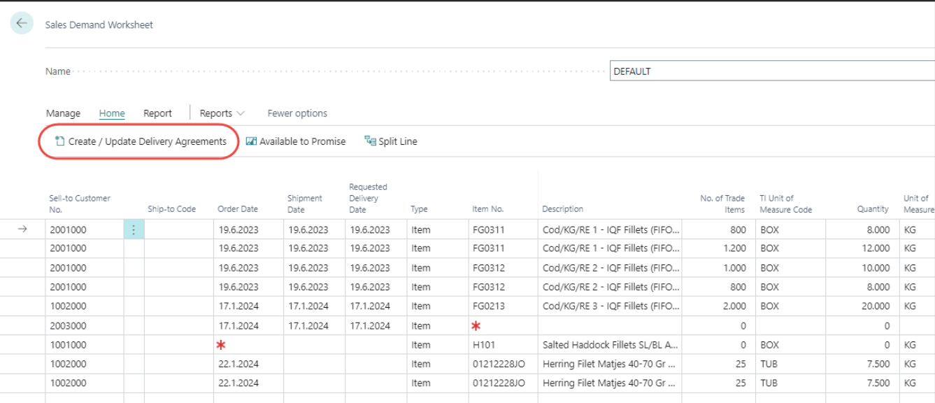Click Create / Update Delivery Agreements icon
This screenshot has height=403, width=935.
[59, 141]
